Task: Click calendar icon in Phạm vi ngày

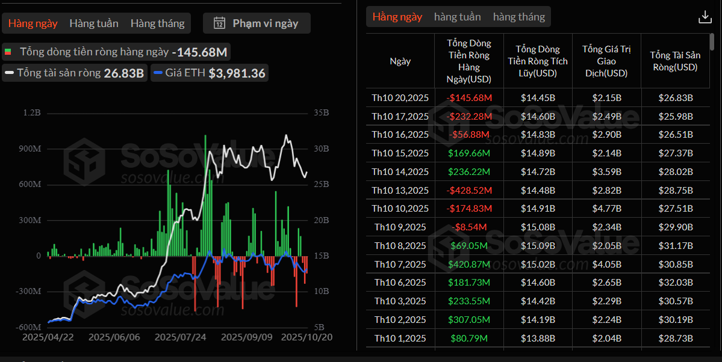Action: 220,23
